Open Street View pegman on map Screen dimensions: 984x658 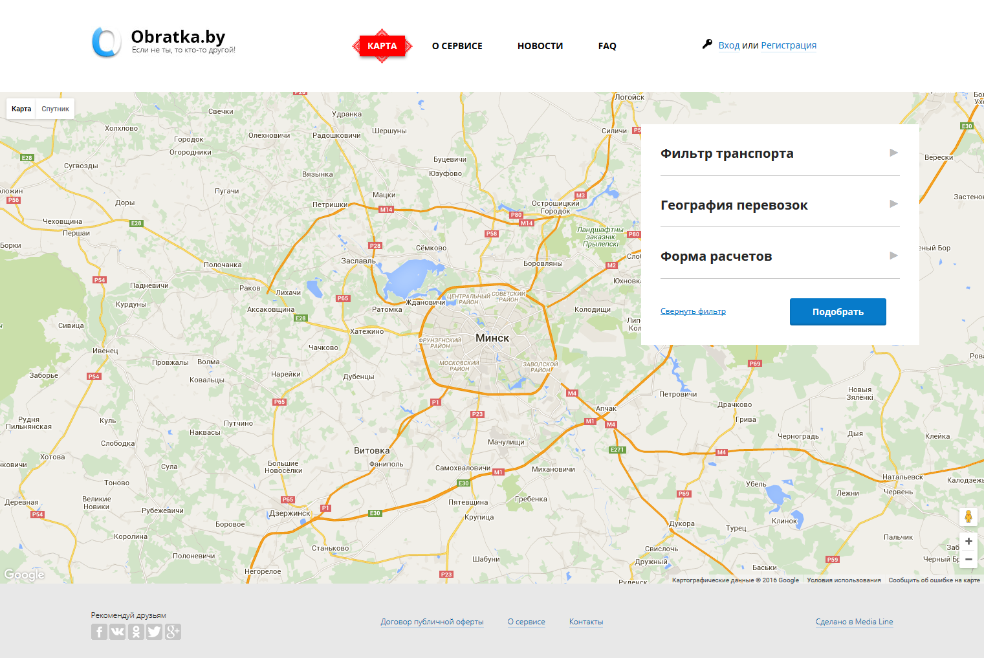coord(968,516)
